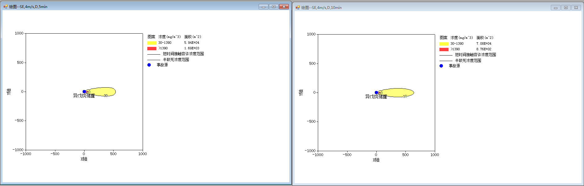Click the 浓度(mg/m^3) header in the 5min legend
This screenshot has height=186, width=584.
coord(170,37)
